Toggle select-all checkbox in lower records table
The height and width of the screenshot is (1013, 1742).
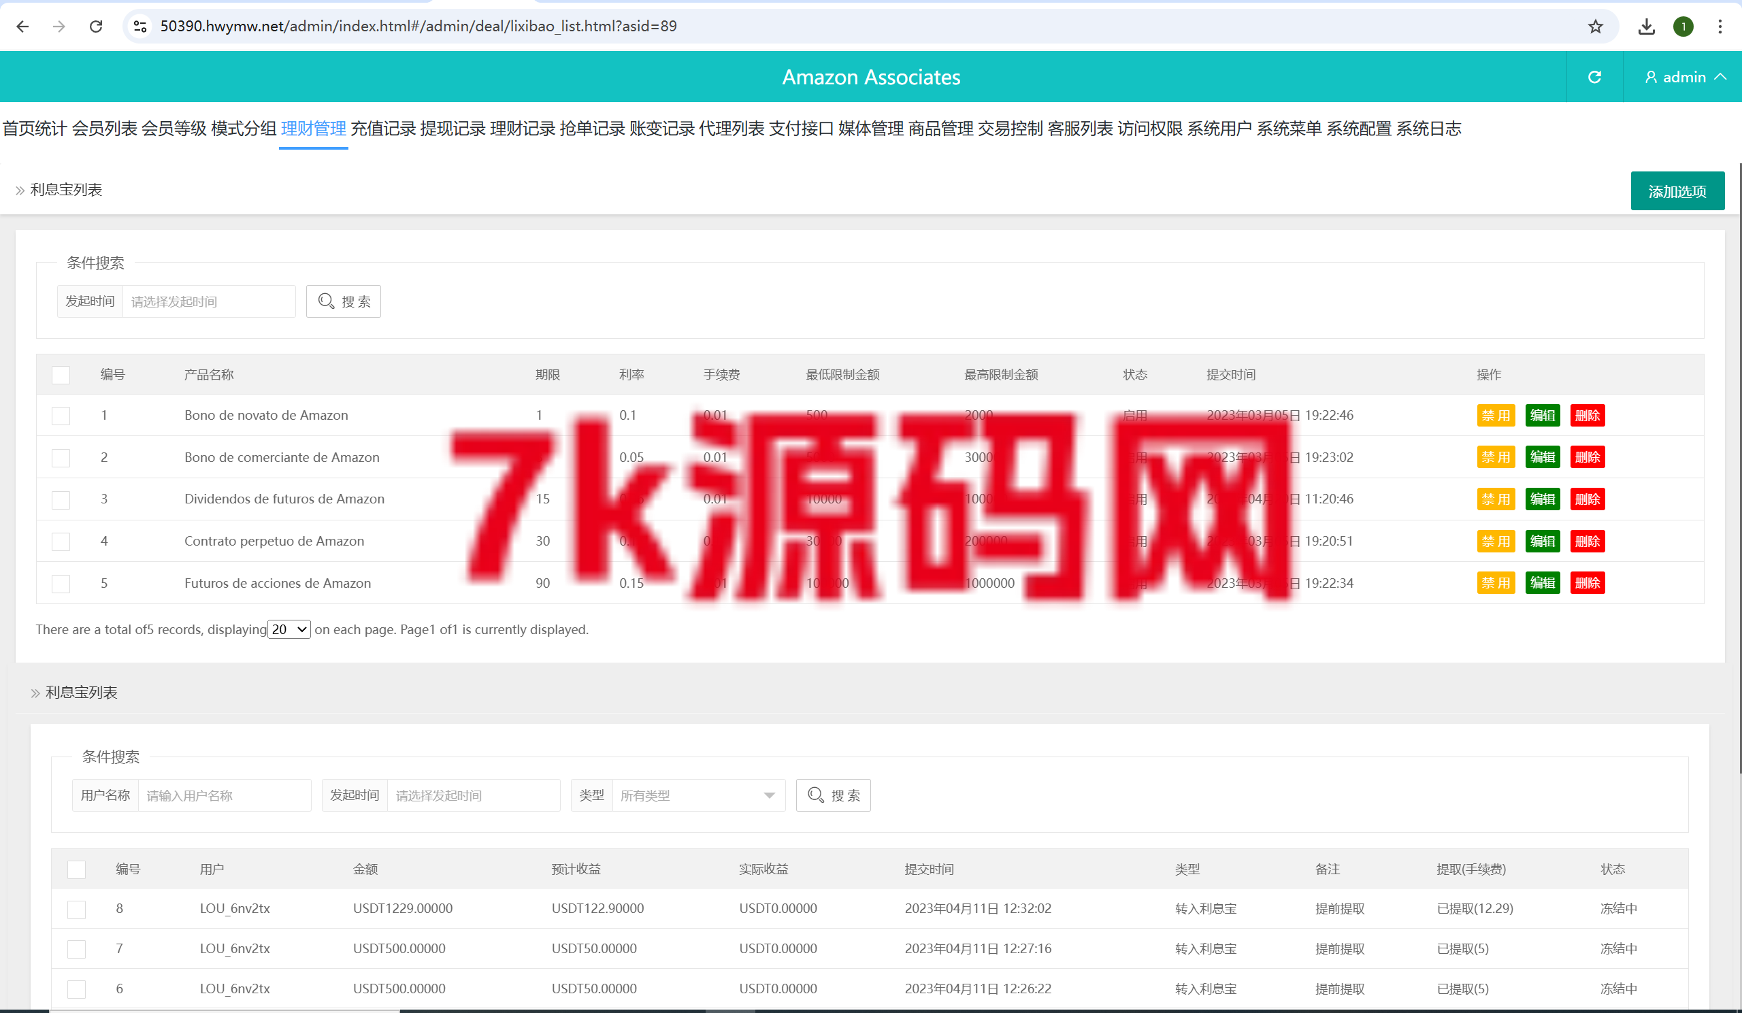click(x=76, y=869)
